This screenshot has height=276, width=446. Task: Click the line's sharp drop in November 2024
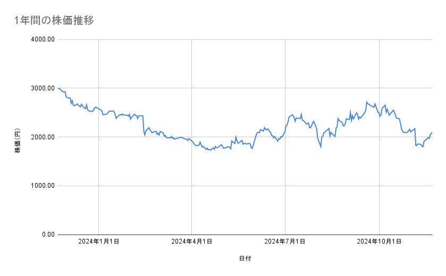pos(416,145)
